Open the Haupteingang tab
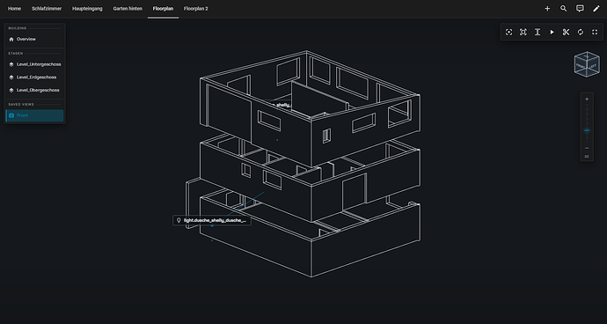The height and width of the screenshot is (324, 607). pos(87,9)
